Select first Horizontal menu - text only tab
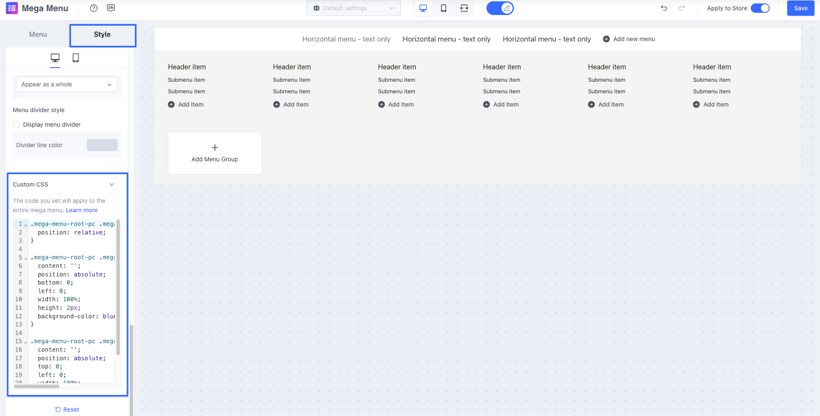Image resolution: width=820 pixels, height=416 pixels. click(346, 39)
